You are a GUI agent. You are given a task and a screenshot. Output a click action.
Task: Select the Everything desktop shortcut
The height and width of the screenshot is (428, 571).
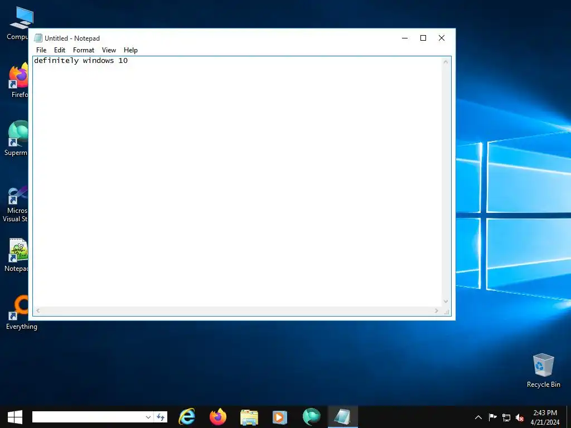tap(21, 312)
